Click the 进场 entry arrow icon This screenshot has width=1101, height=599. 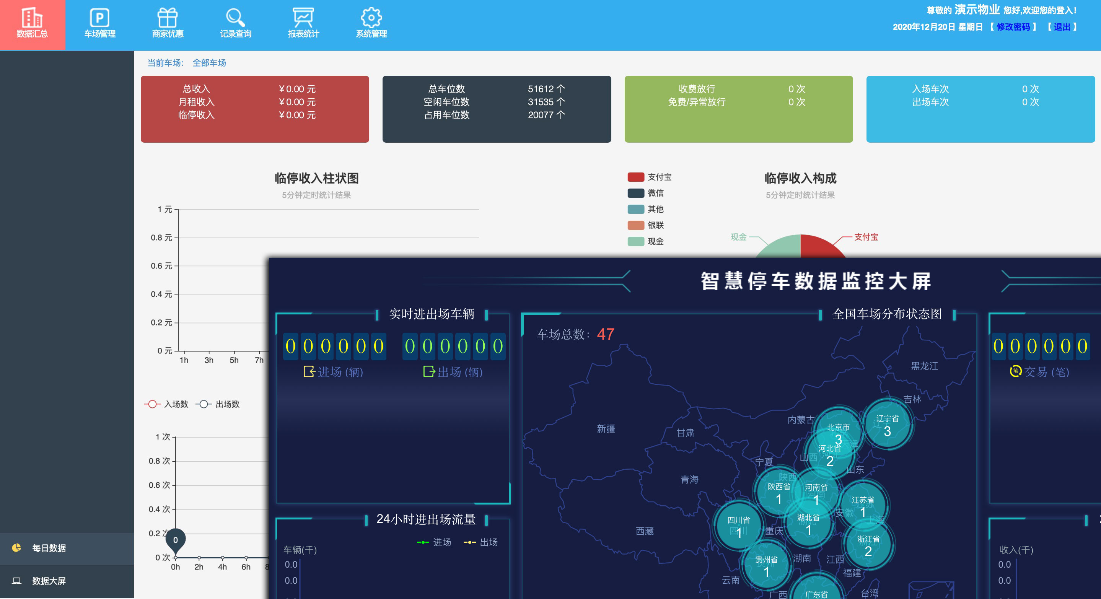(x=309, y=371)
